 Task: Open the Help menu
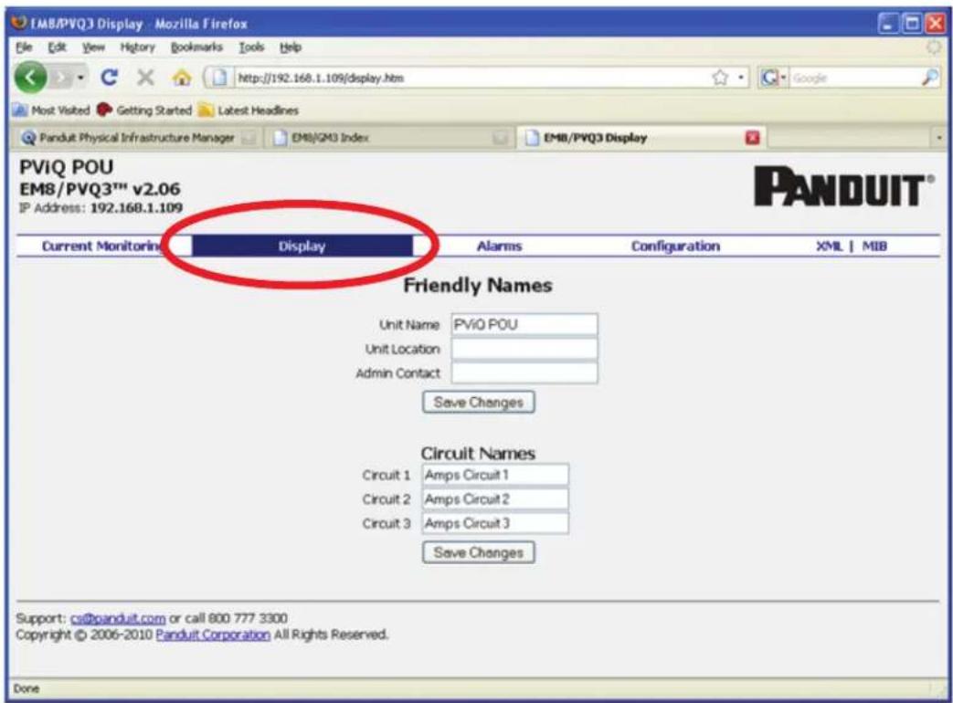(x=291, y=47)
